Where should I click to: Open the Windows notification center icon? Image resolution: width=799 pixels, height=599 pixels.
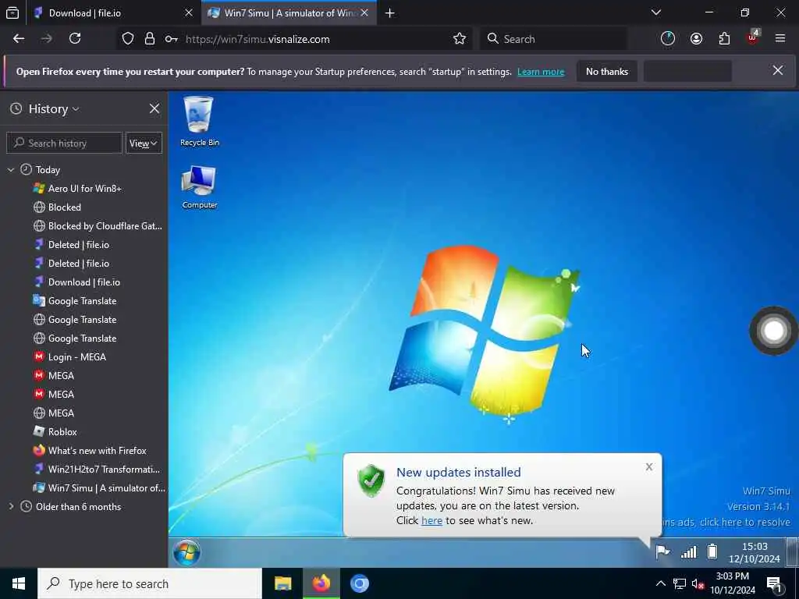[x=775, y=584]
